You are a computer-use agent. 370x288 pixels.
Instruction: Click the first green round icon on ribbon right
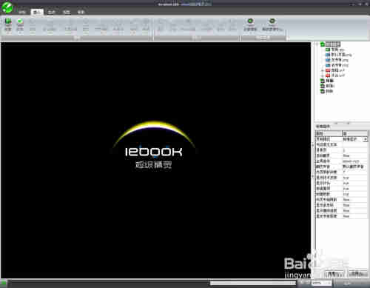tap(250, 21)
